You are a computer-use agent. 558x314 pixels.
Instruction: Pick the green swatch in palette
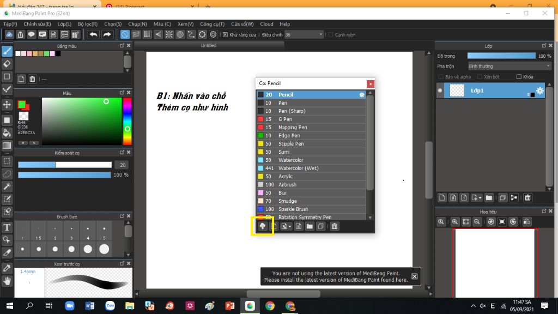(47, 54)
